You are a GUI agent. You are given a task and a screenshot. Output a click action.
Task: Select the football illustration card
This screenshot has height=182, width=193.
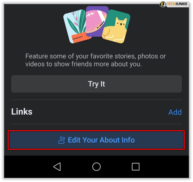point(96,21)
